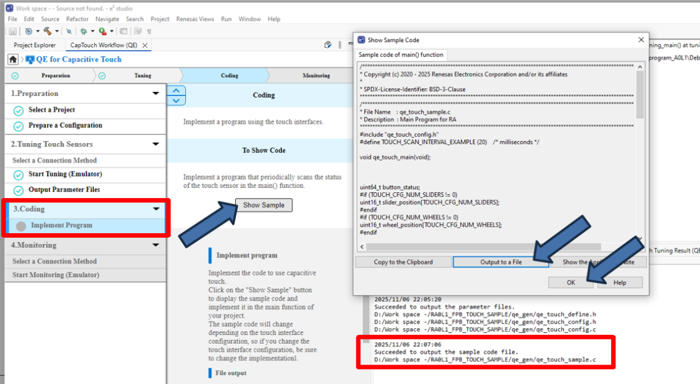Collapse the 1.Preparation section
700x384 pixels.
point(156,93)
